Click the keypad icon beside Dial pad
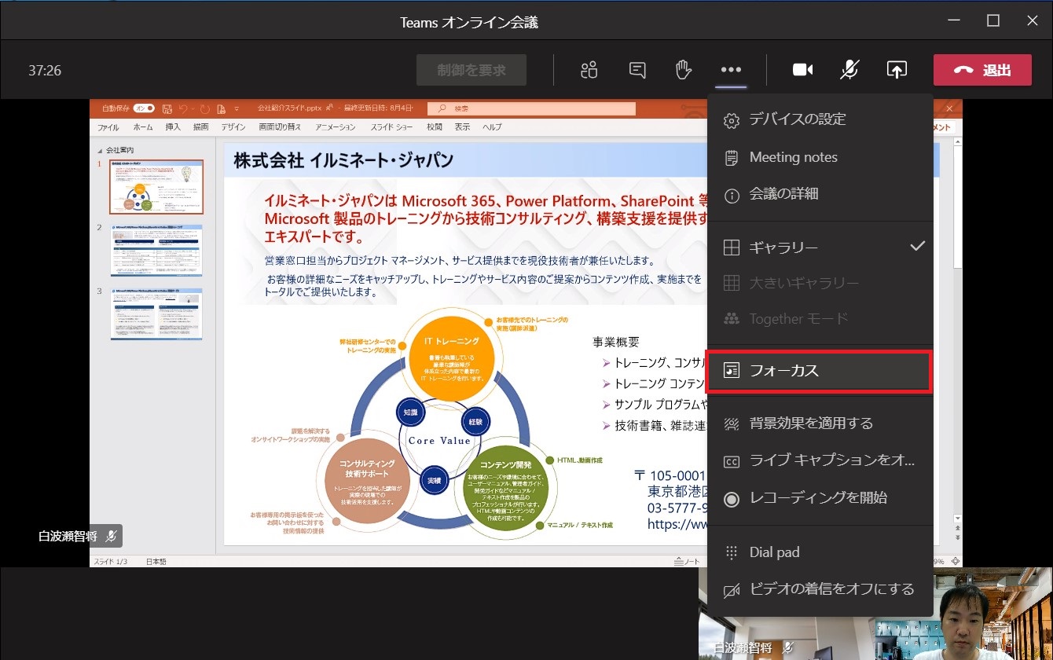Screen dimensions: 1053x660 732,552
